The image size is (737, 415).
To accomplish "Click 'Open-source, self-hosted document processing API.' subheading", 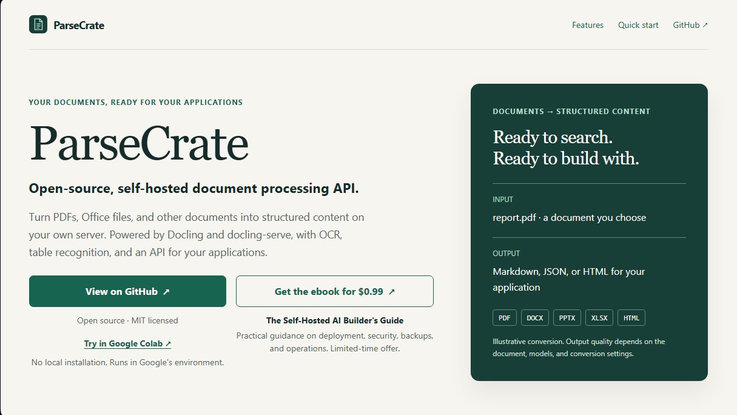I will pyautogui.click(x=194, y=189).
